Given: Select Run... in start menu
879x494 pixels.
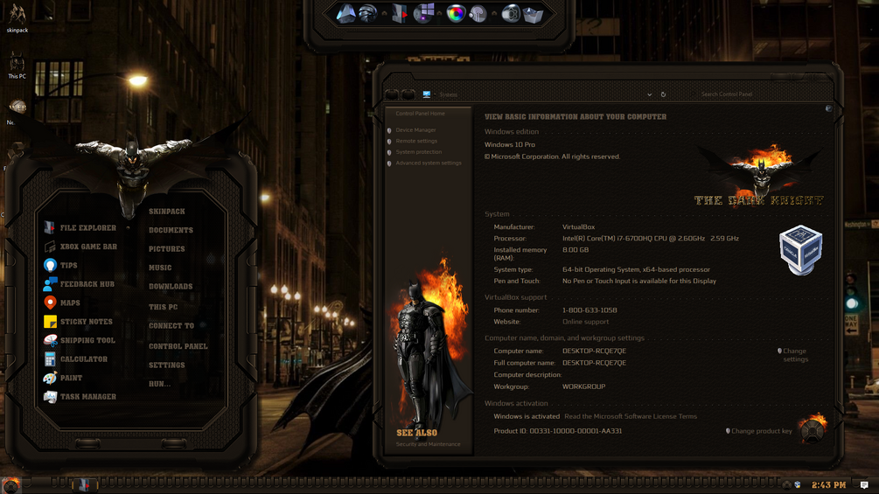Looking at the screenshot, I should click(159, 384).
